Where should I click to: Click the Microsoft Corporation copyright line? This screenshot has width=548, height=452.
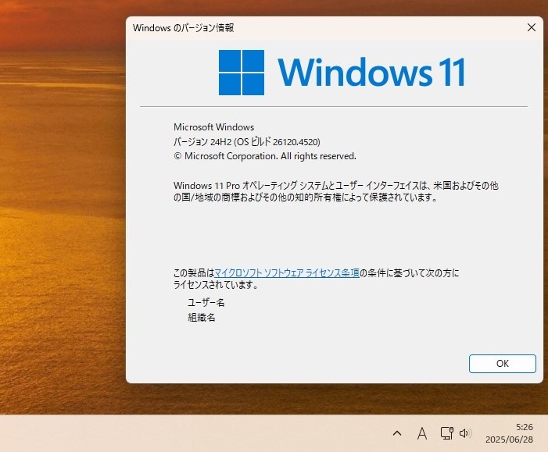tap(265, 156)
